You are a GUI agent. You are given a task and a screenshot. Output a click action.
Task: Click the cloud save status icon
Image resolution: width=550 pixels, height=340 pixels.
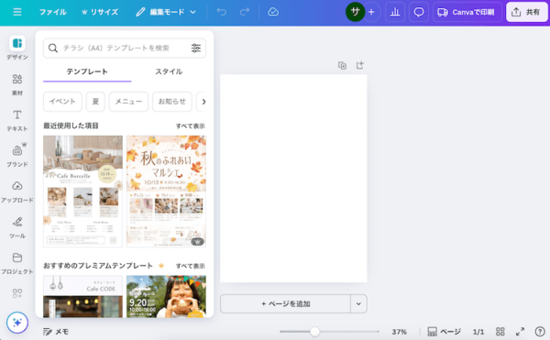(273, 12)
